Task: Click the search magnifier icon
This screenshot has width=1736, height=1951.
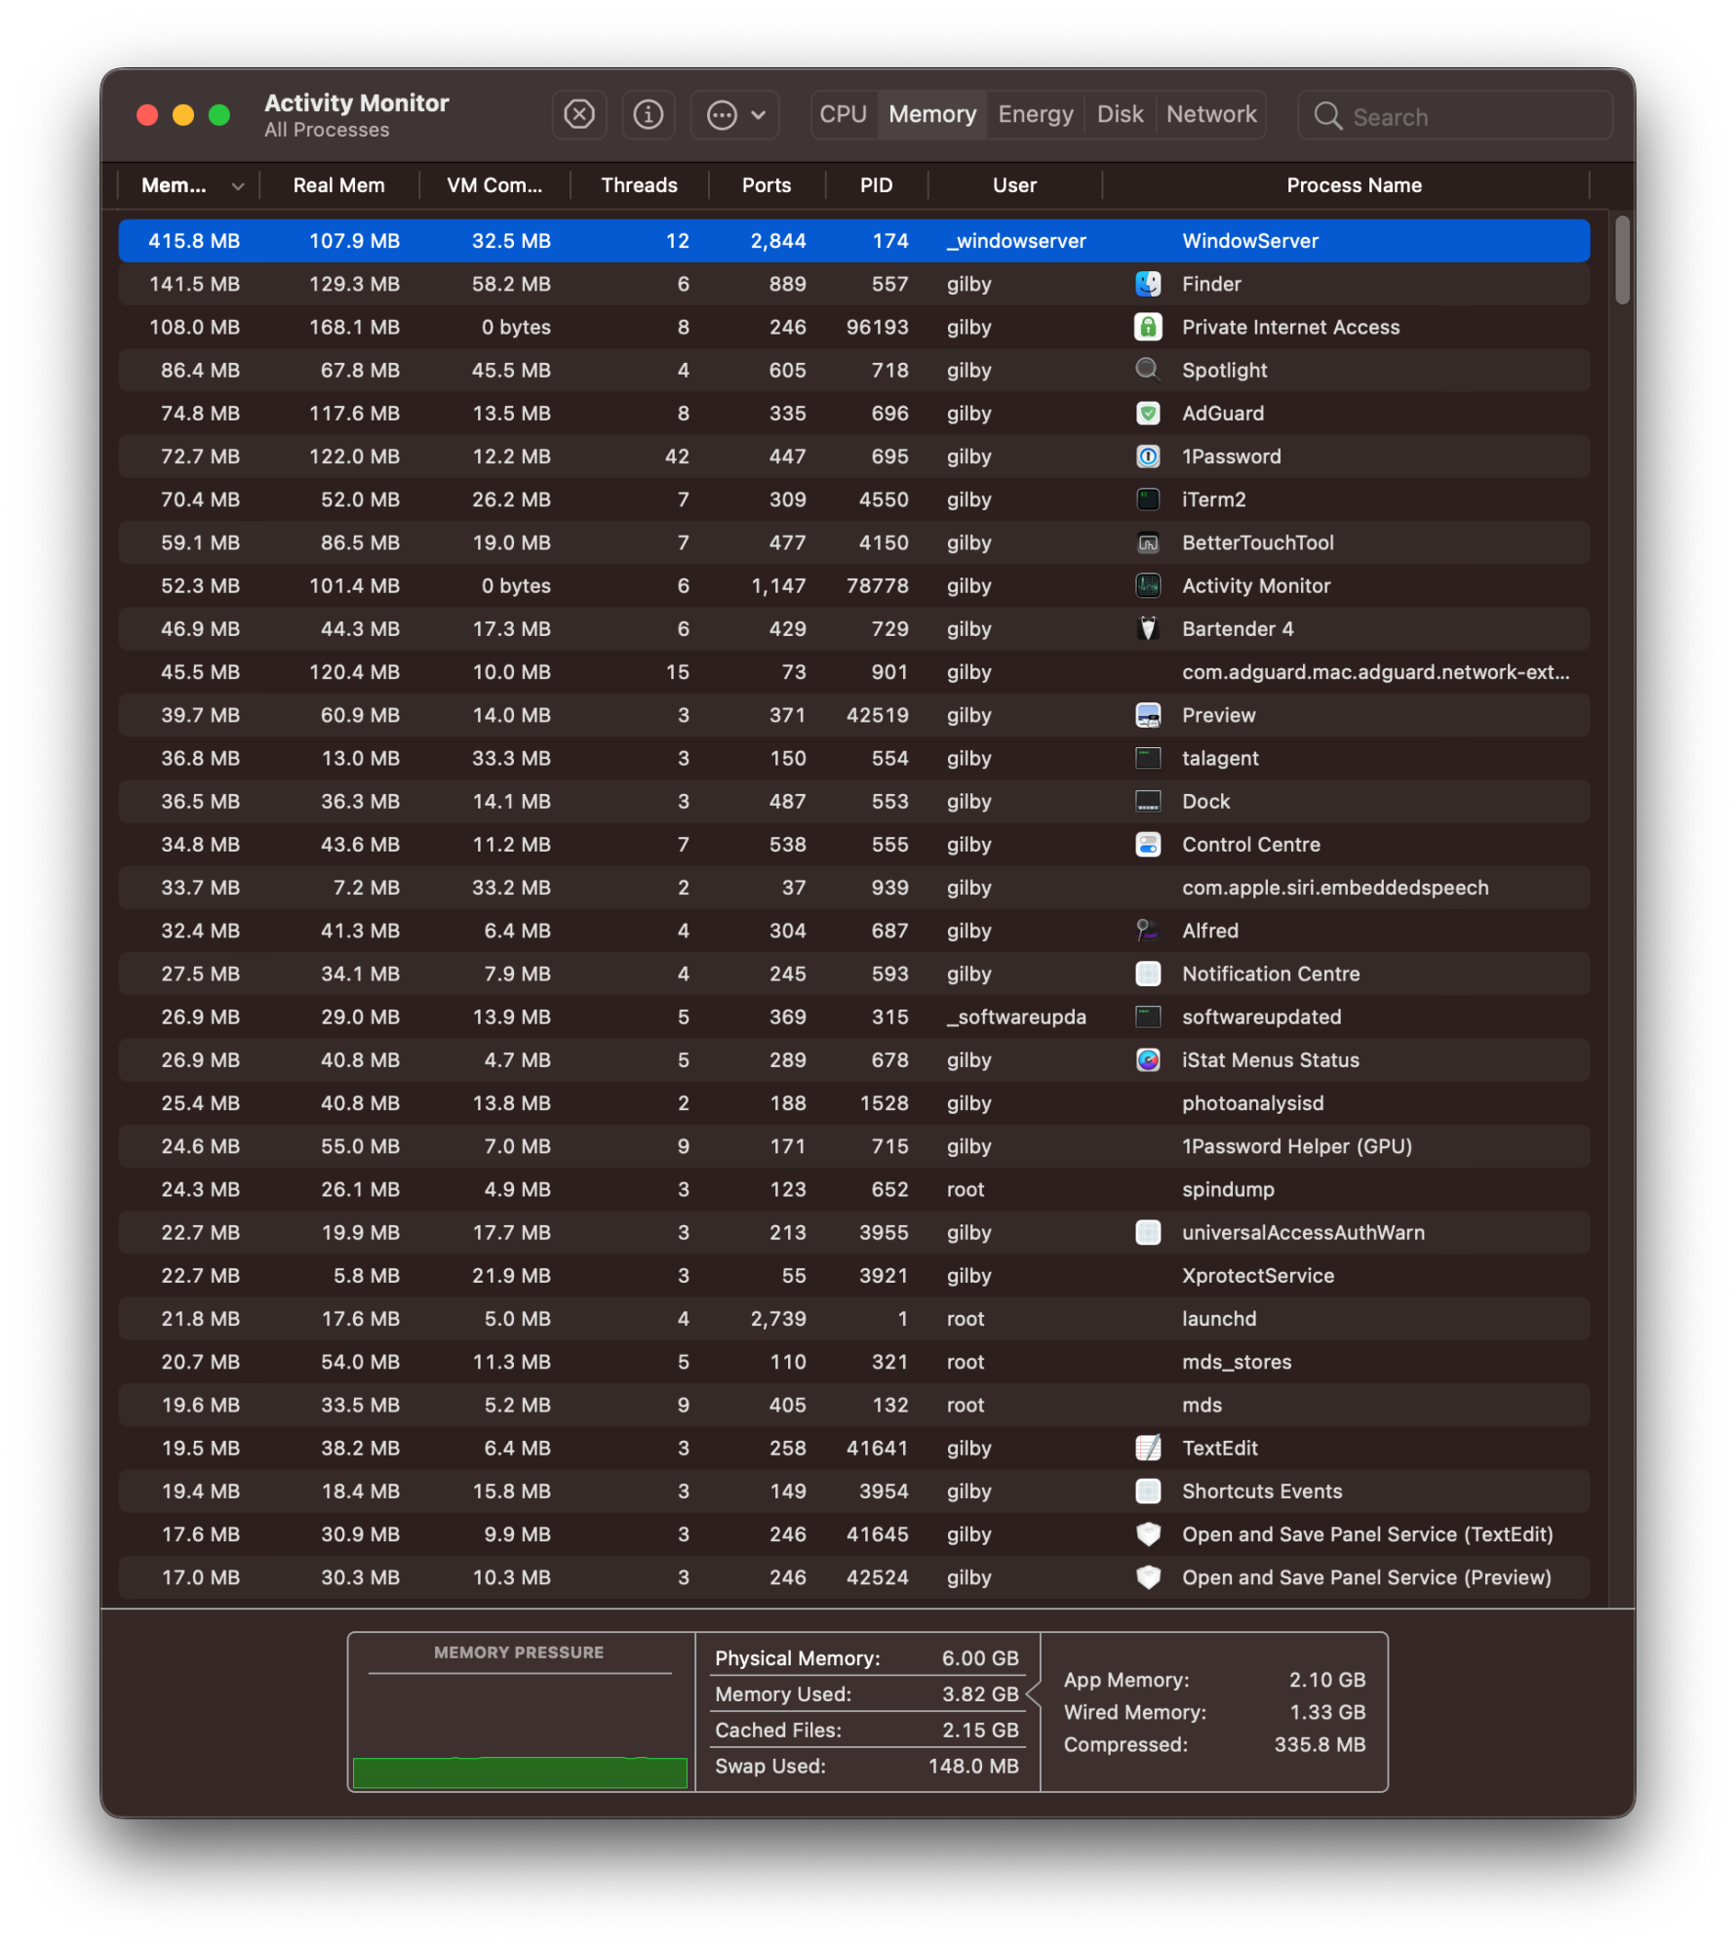Action: point(1327,116)
